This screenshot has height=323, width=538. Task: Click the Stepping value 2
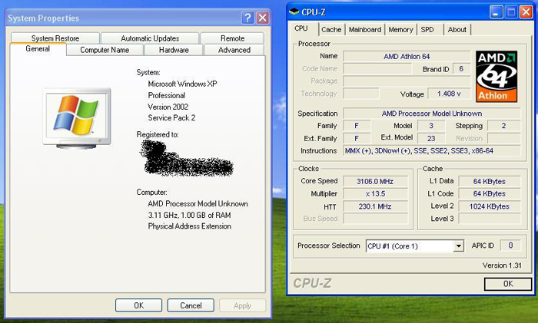[503, 126]
